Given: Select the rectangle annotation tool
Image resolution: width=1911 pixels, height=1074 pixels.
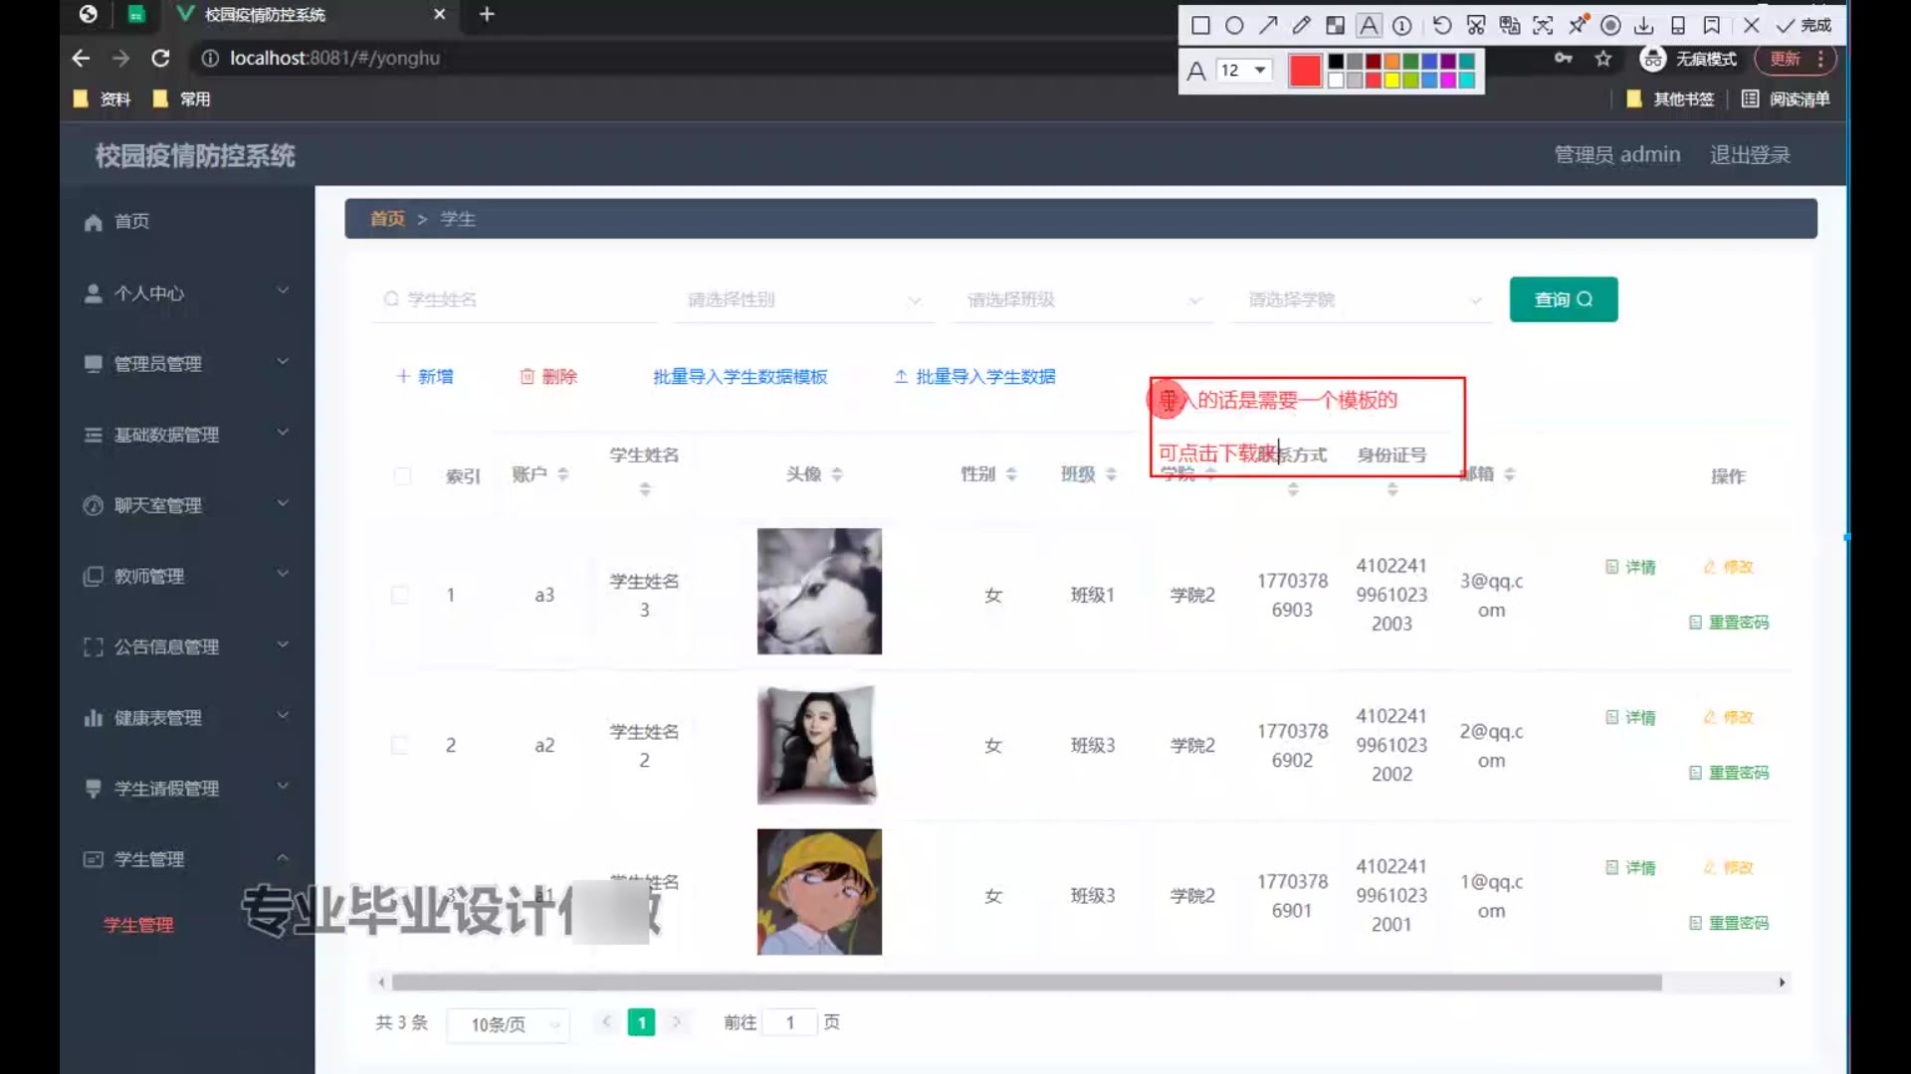Looking at the screenshot, I should coord(1200,26).
